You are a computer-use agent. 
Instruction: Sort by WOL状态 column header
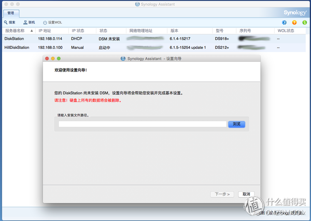click(x=290, y=31)
